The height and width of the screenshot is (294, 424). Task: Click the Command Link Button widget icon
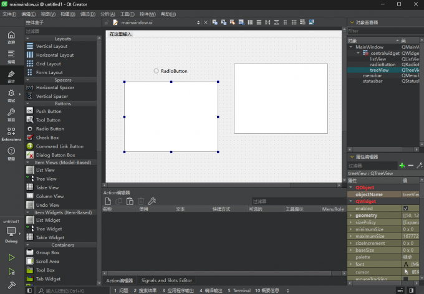[x=30, y=146]
